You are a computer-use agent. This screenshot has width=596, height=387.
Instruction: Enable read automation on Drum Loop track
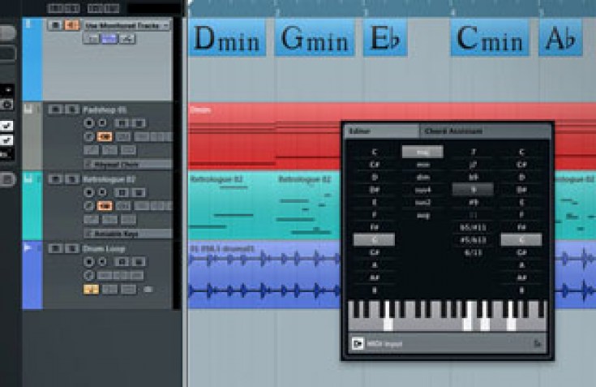click(x=122, y=262)
